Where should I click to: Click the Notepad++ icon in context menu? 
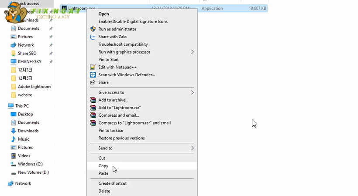coord(93,67)
